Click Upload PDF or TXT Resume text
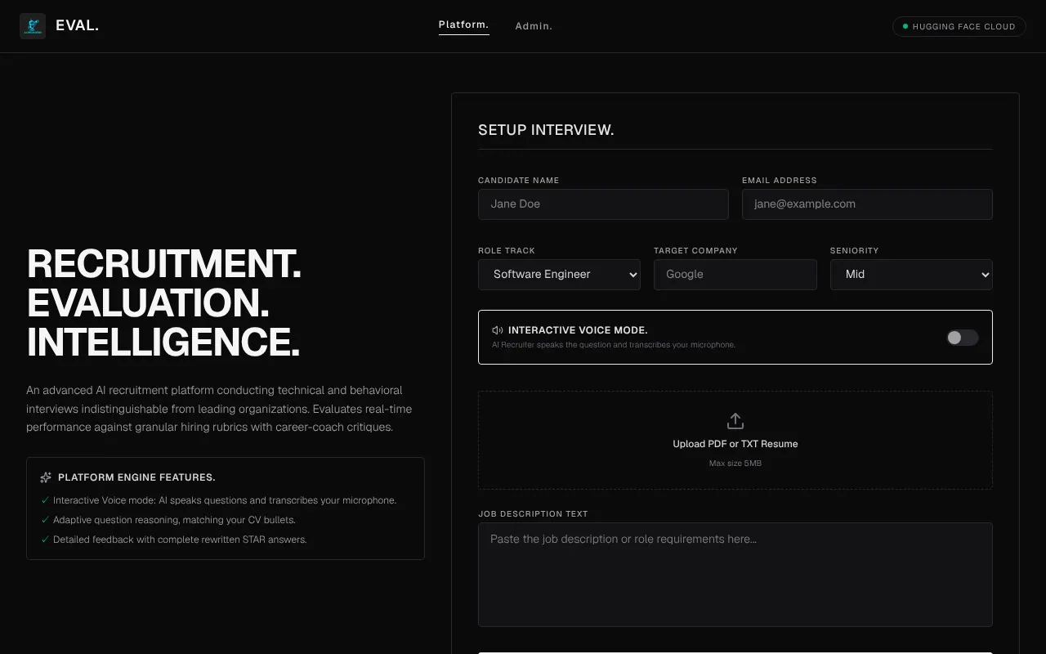The width and height of the screenshot is (1046, 654). [x=735, y=444]
